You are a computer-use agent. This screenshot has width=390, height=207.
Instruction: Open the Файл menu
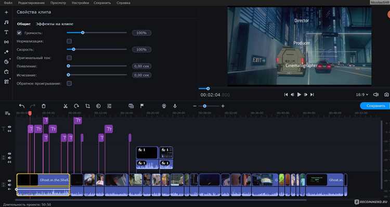8,3
